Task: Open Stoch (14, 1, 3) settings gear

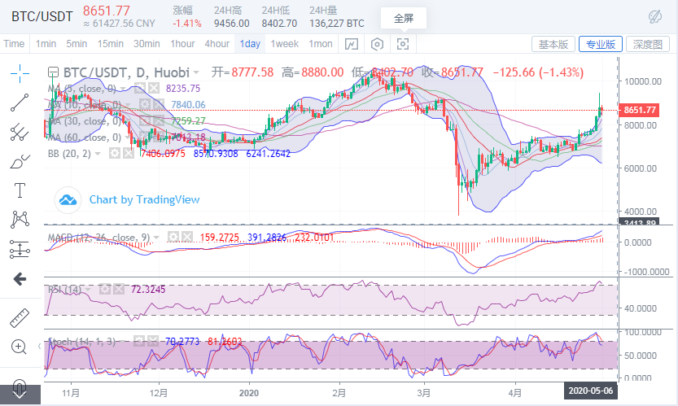Action: (139, 341)
